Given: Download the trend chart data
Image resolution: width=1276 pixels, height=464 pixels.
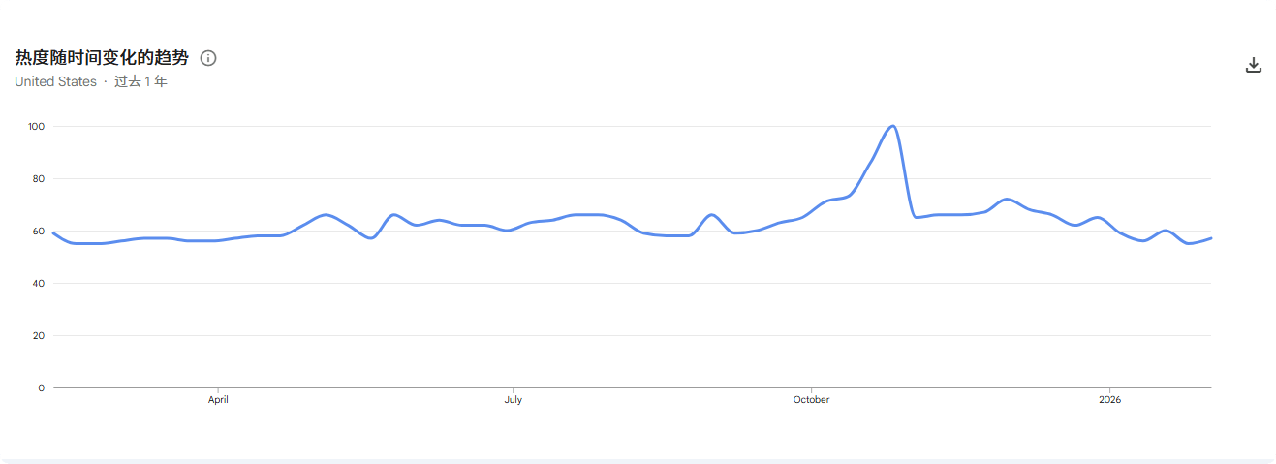Looking at the screenshot, I should 1253,66.
